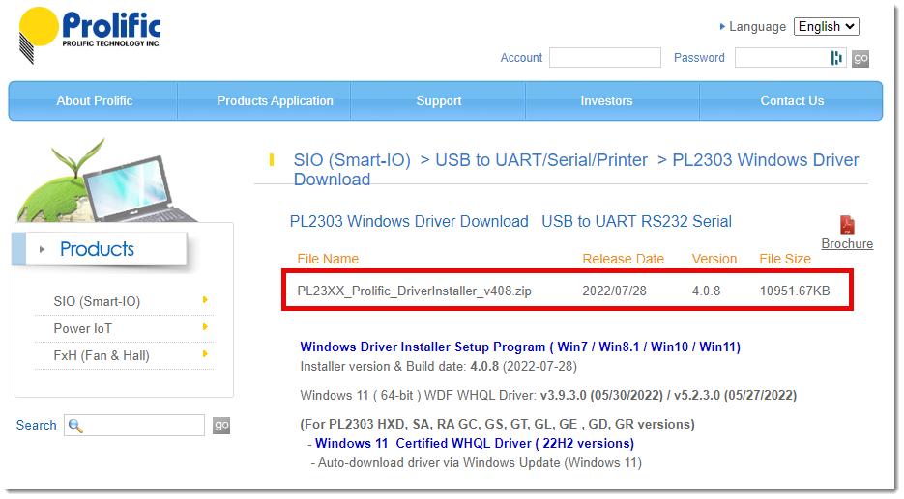The height and width of the screenshot is (499, 904).
Task: Click the Release Date column header
Action: tap(624, 259)
